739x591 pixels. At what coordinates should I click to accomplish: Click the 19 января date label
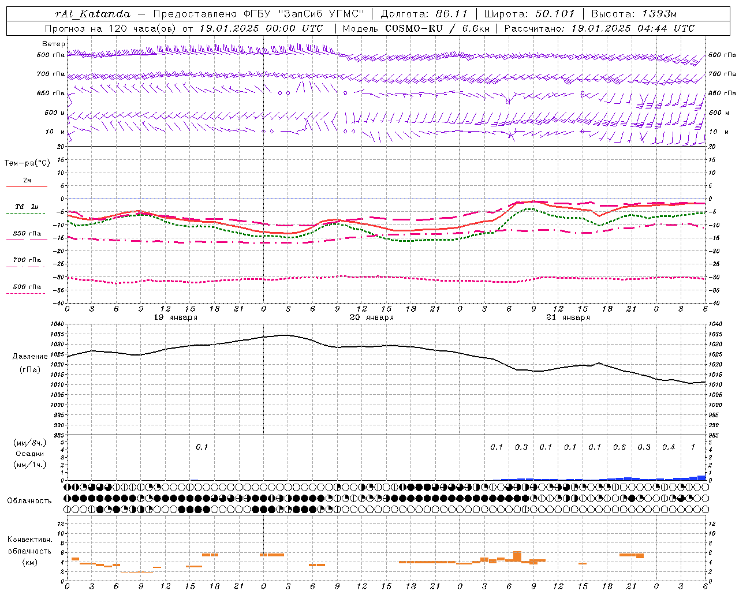(176, 317)
